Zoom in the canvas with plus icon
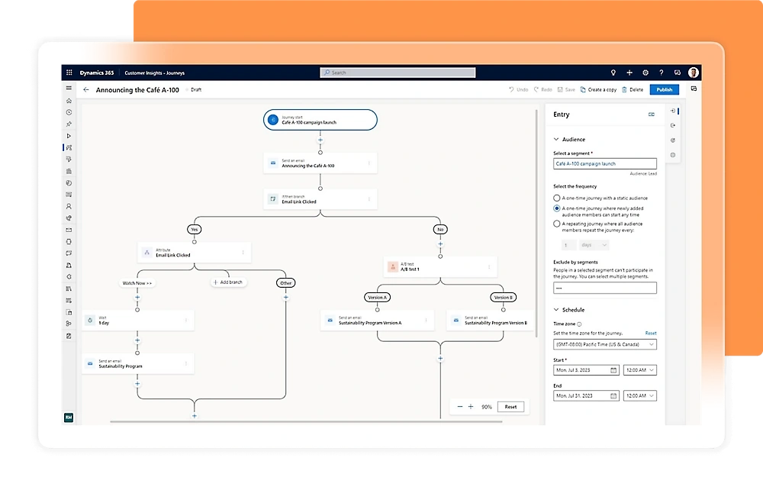The image size is (763, 490). tap(471, 406)
